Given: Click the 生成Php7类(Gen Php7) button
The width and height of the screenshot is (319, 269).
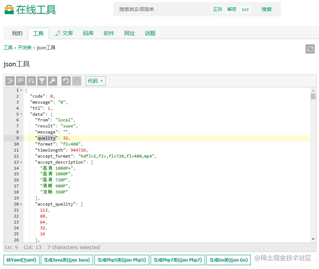Looking at the screenshot, I should coord(178,260).
